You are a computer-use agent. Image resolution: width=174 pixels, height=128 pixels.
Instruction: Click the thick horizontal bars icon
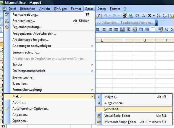click(x=153, y=30)
